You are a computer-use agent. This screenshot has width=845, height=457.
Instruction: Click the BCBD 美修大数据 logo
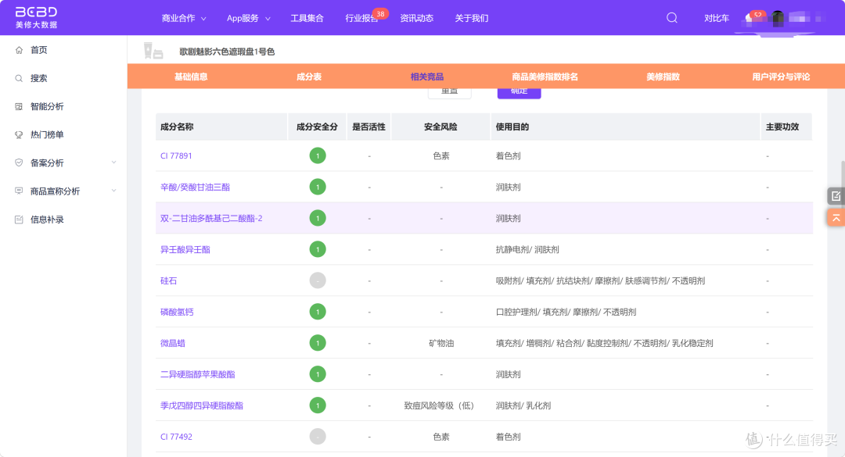[35, 18]
